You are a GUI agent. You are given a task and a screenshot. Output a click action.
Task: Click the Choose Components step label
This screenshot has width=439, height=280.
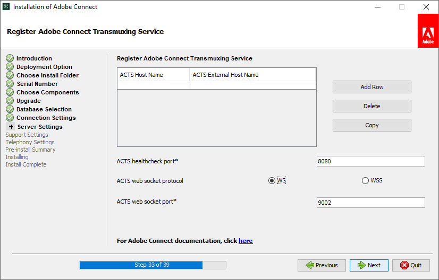(x=48, y=92)
